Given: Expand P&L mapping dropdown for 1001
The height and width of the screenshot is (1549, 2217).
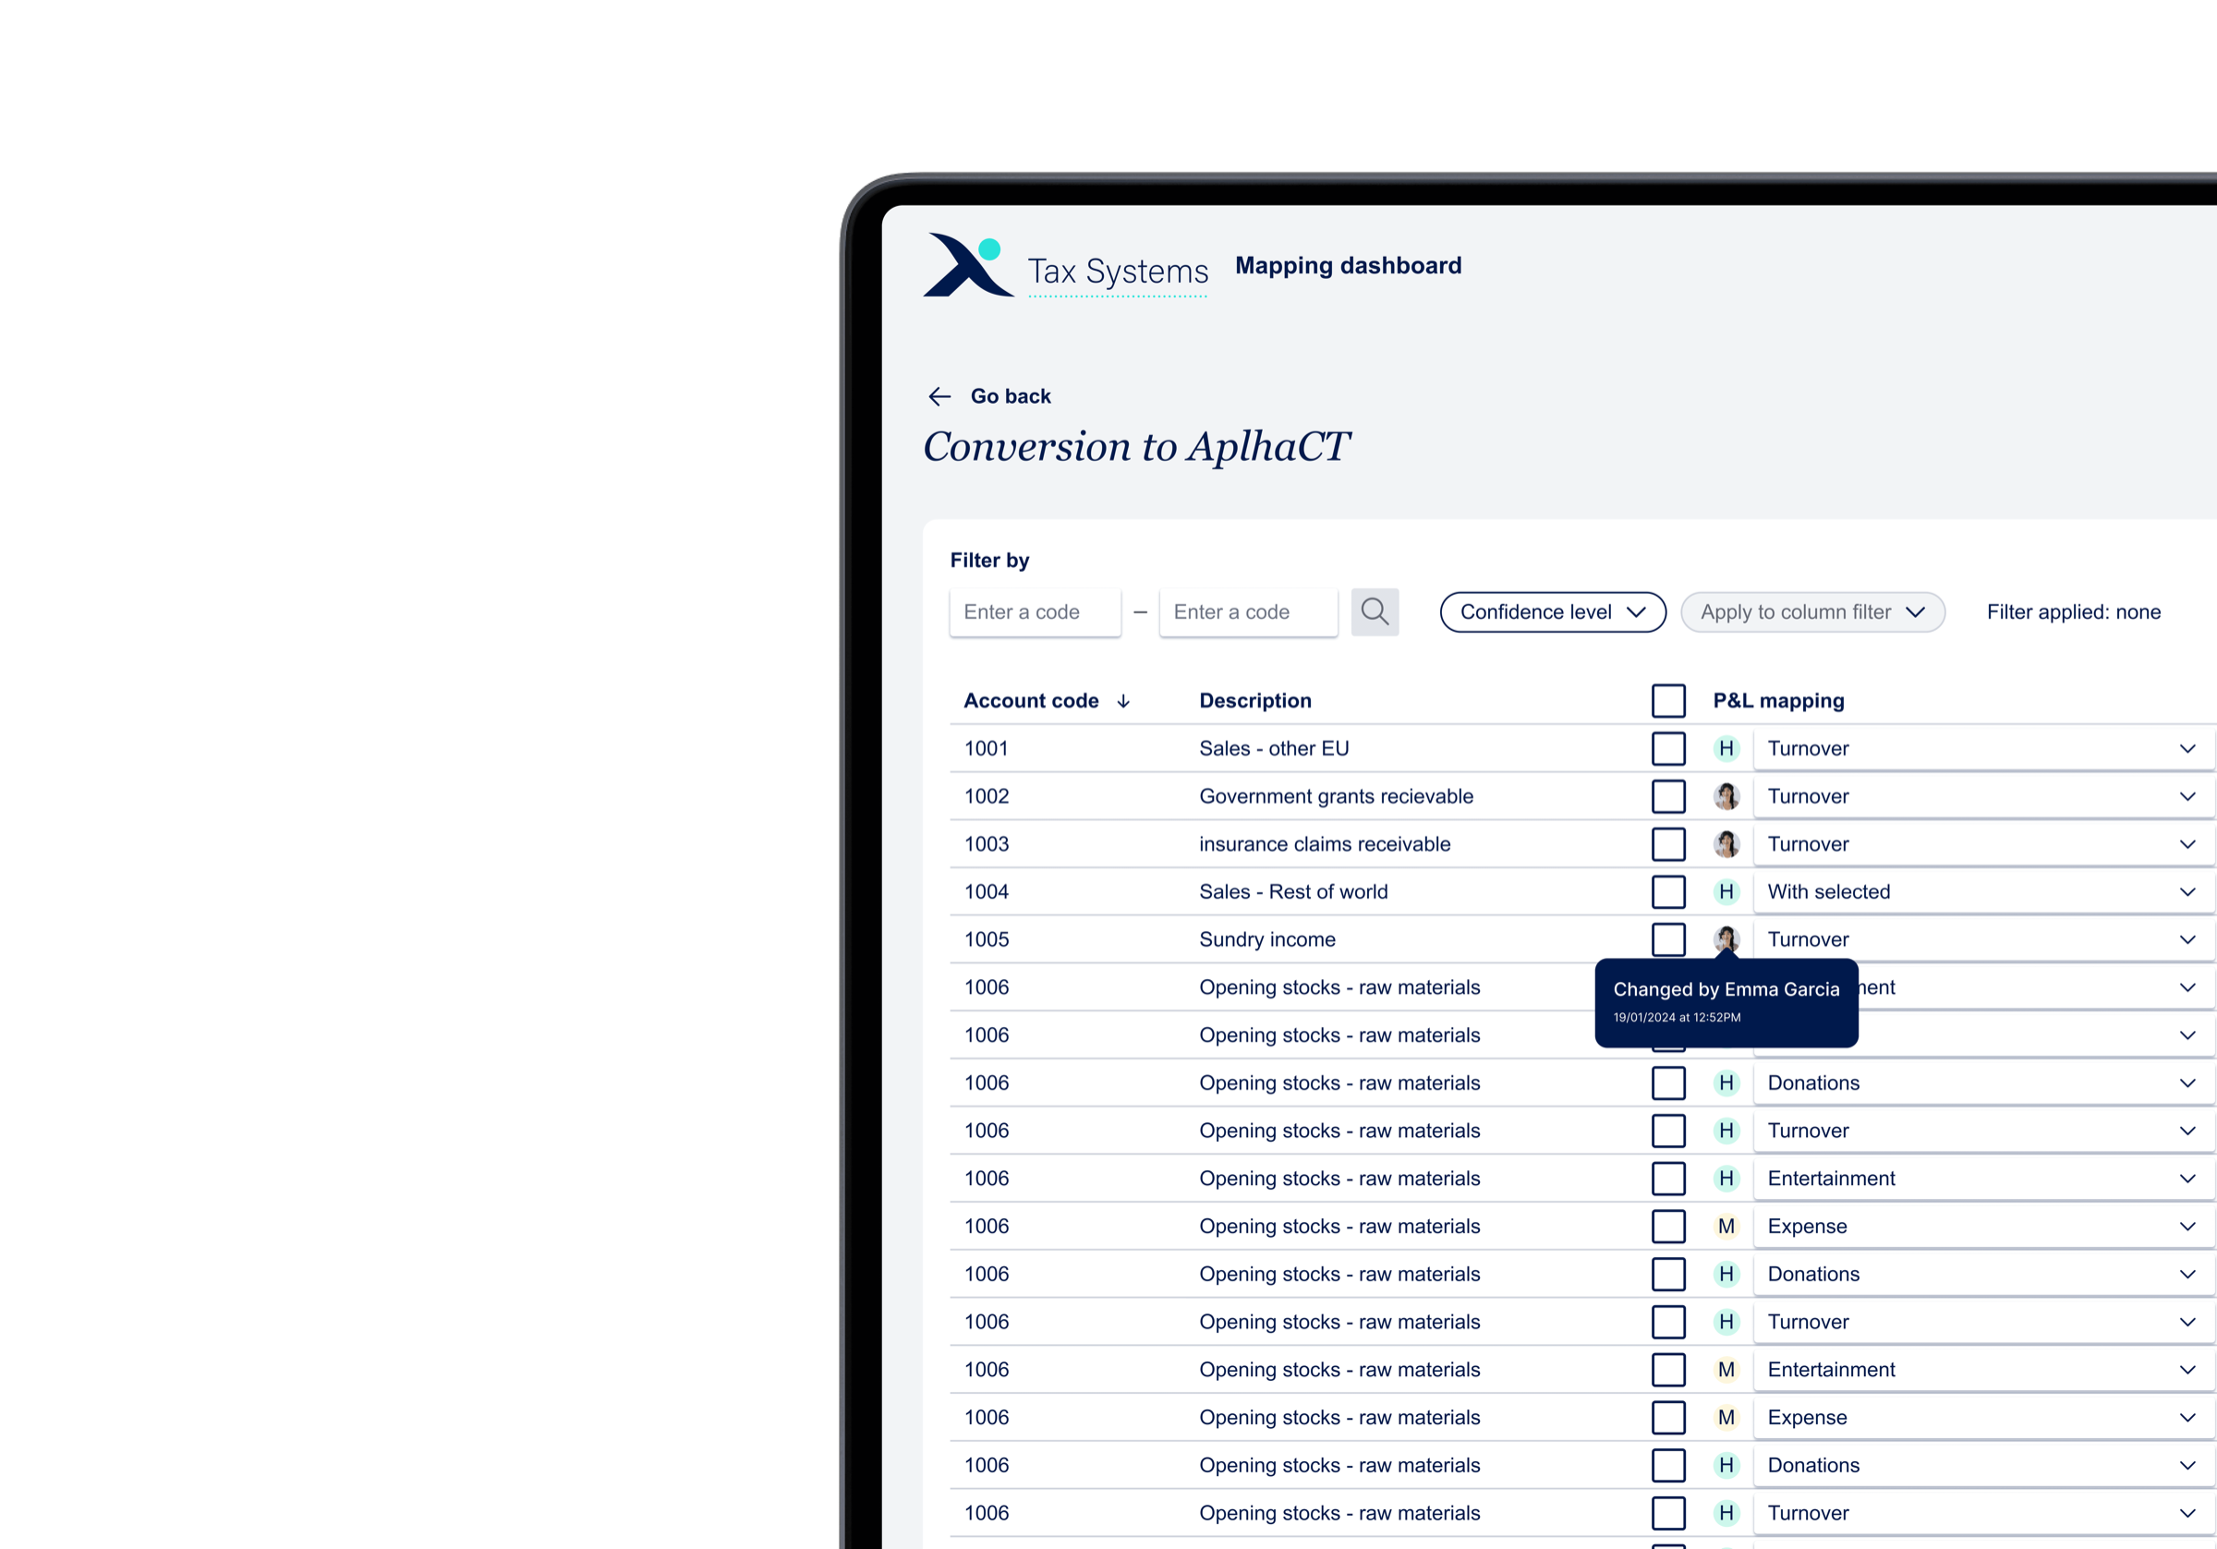Looking at the screenshot, I should 1983,748.
